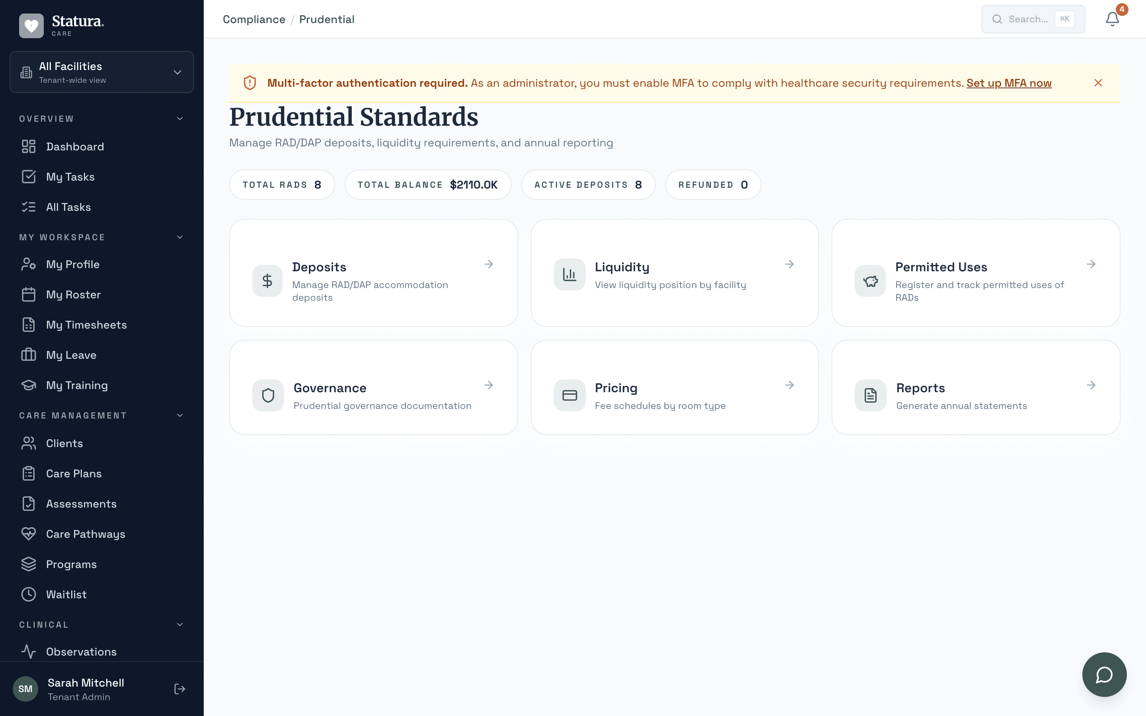
Task: Click the My Roster calendar icon
Action: [28, 294]
